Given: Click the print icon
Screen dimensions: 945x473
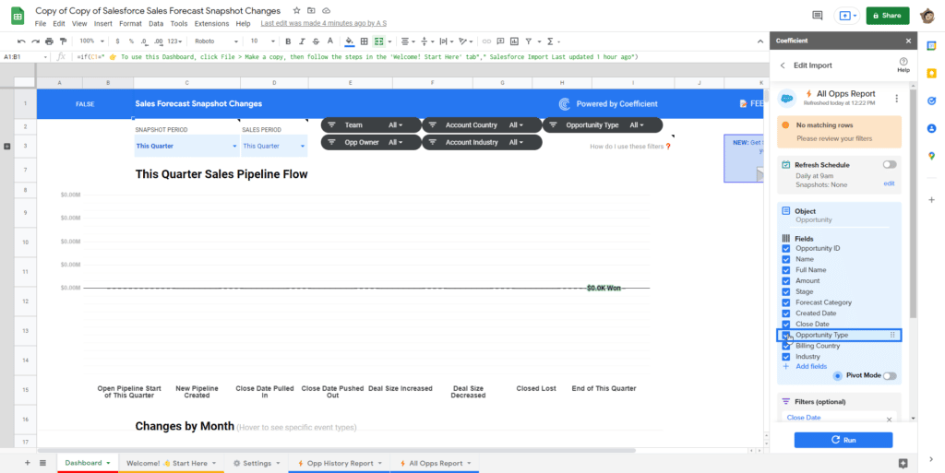Looking at the screenshot, I should tap(50, 41).
